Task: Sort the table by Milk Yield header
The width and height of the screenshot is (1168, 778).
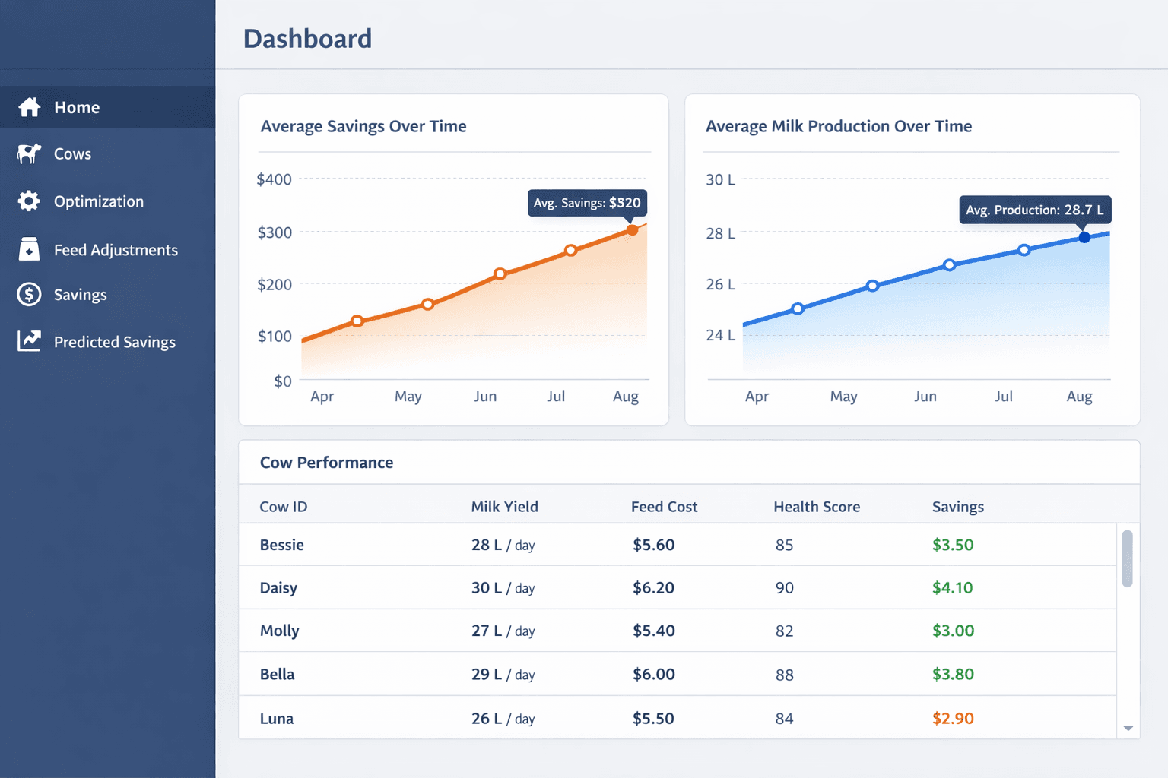Action: [505, 506]
